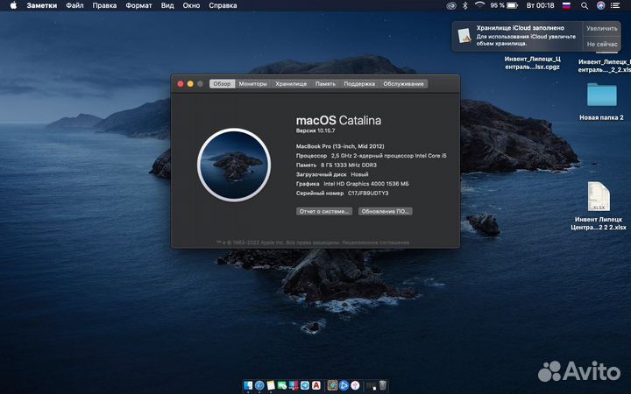Image resolution: width=631 pixels, height=394 pixels.
Task: Dismiss notification with Не сейчас
Action: coord(601,44)
